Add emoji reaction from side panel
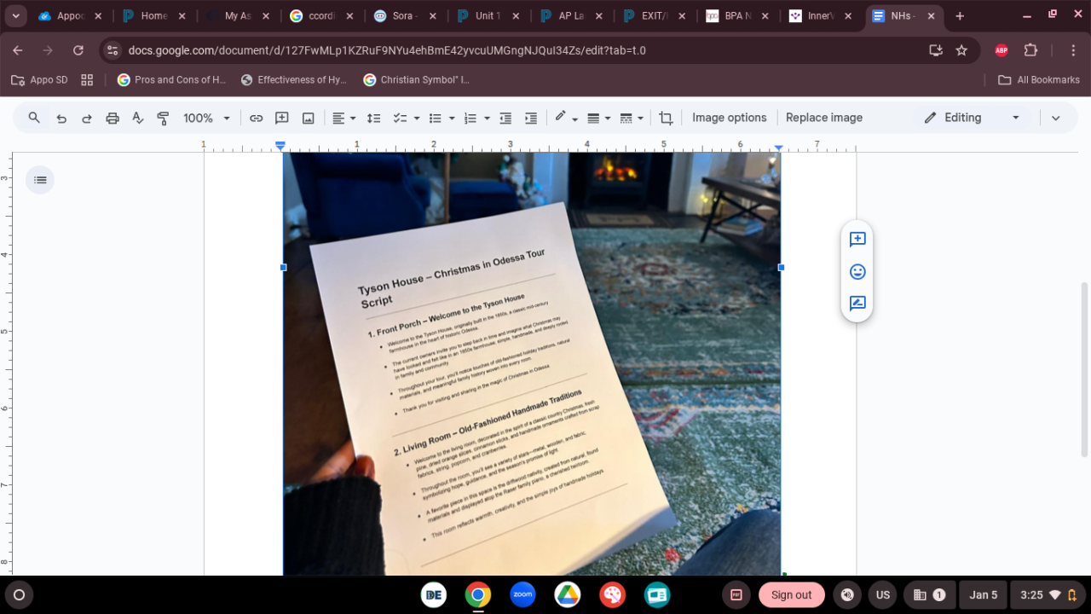Image resolution: width=1091 pixels, height=614 pixels. (x=857, y=271)
